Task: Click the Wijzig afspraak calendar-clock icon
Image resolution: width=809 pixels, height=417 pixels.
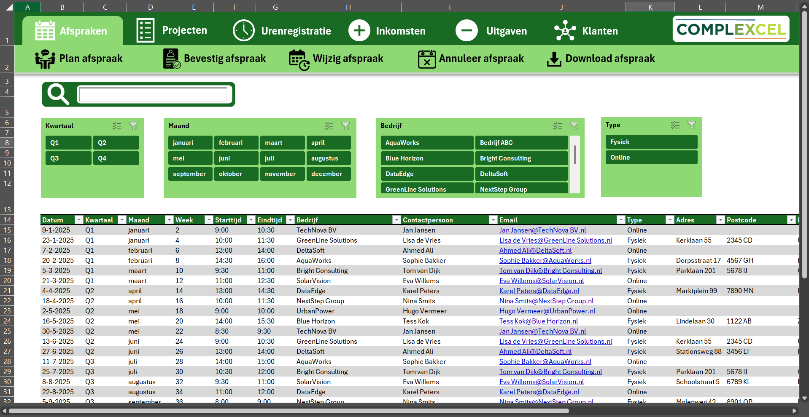Action: point(299,60)
